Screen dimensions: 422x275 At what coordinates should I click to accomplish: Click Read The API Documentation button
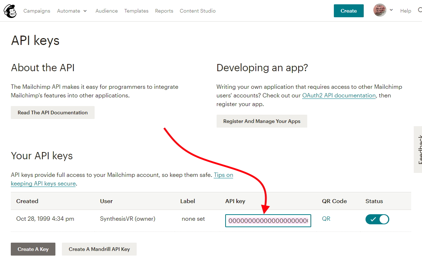(x=53, y=113)
